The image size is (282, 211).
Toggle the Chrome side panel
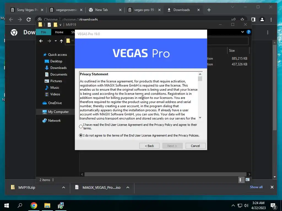(x=253, y=20)
